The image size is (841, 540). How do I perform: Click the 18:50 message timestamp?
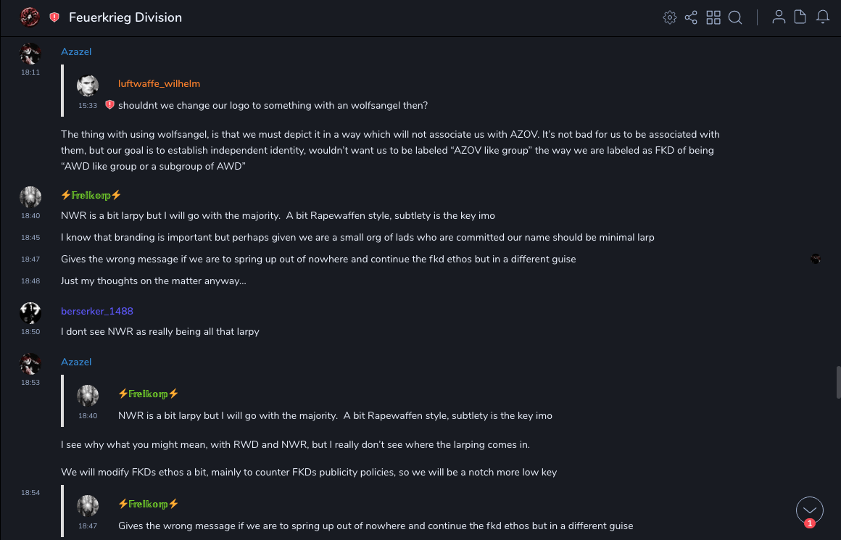click(30, 332)
